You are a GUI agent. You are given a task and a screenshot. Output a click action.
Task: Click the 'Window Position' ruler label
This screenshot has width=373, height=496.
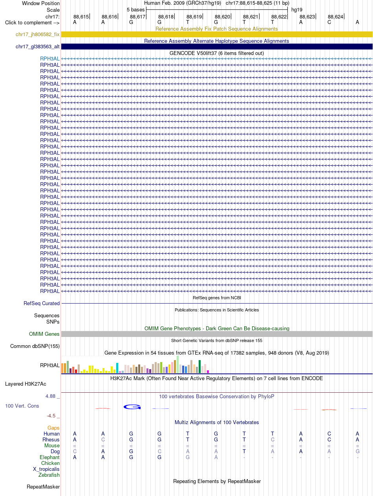[x=41, y=4]
